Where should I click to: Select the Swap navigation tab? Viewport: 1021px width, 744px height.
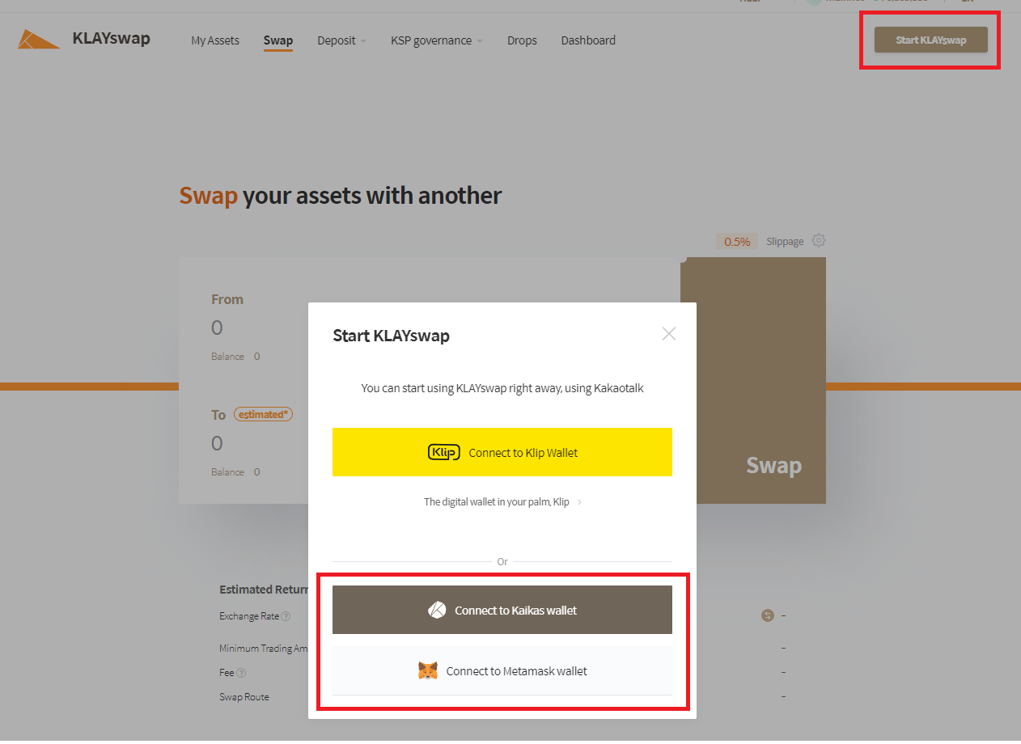pyautogui.click(x=278, y=40)
